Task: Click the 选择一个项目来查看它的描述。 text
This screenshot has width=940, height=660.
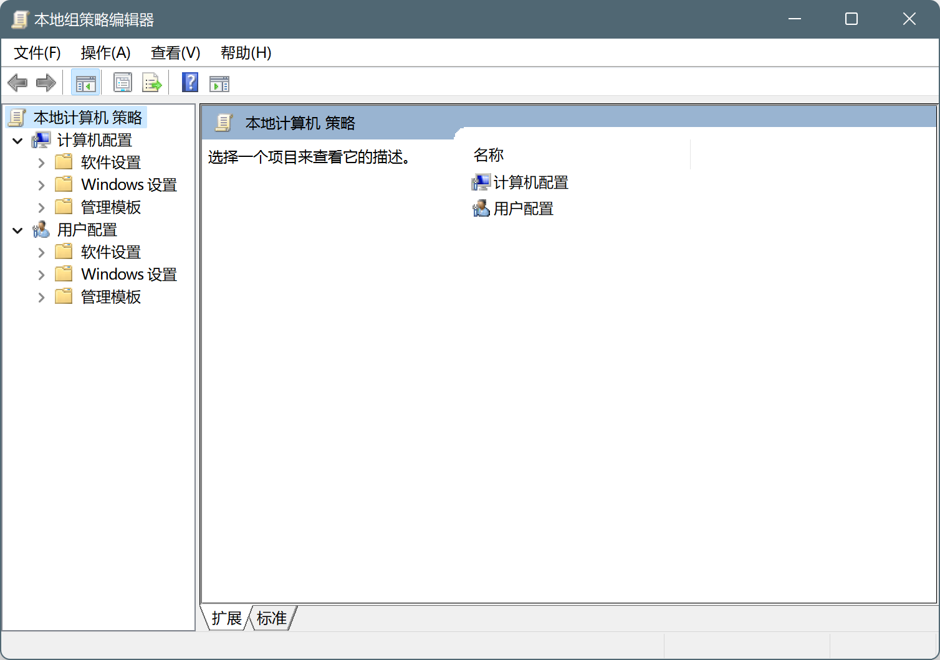Action: coord(309,157)
